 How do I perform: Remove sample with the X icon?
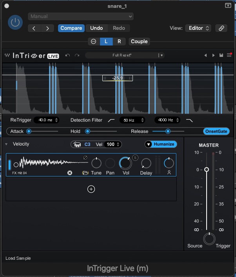click(x=70, y=173)
